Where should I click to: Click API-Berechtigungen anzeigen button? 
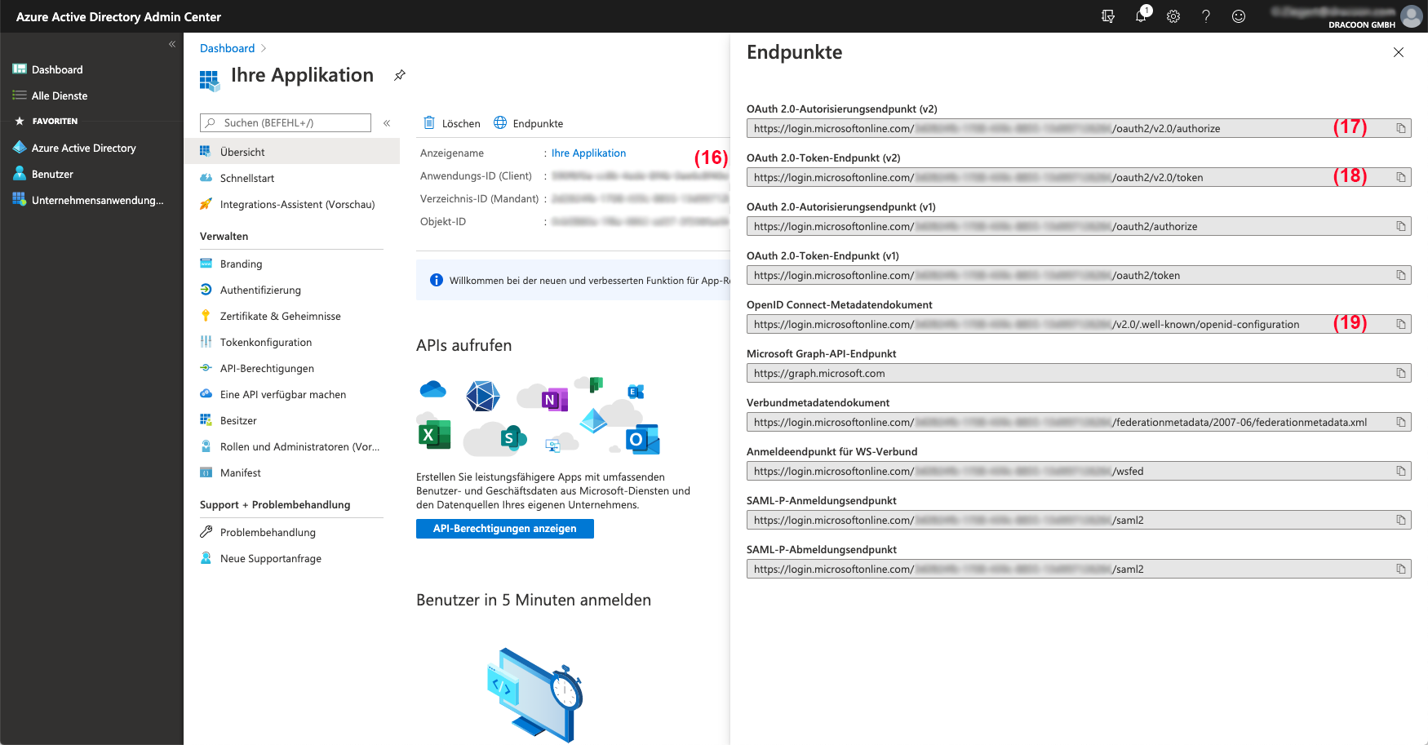click(x=505, y=529)
